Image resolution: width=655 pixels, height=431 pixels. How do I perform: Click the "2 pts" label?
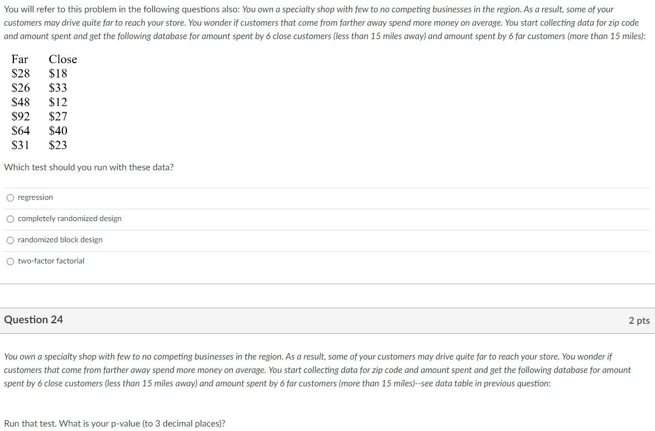639,319
